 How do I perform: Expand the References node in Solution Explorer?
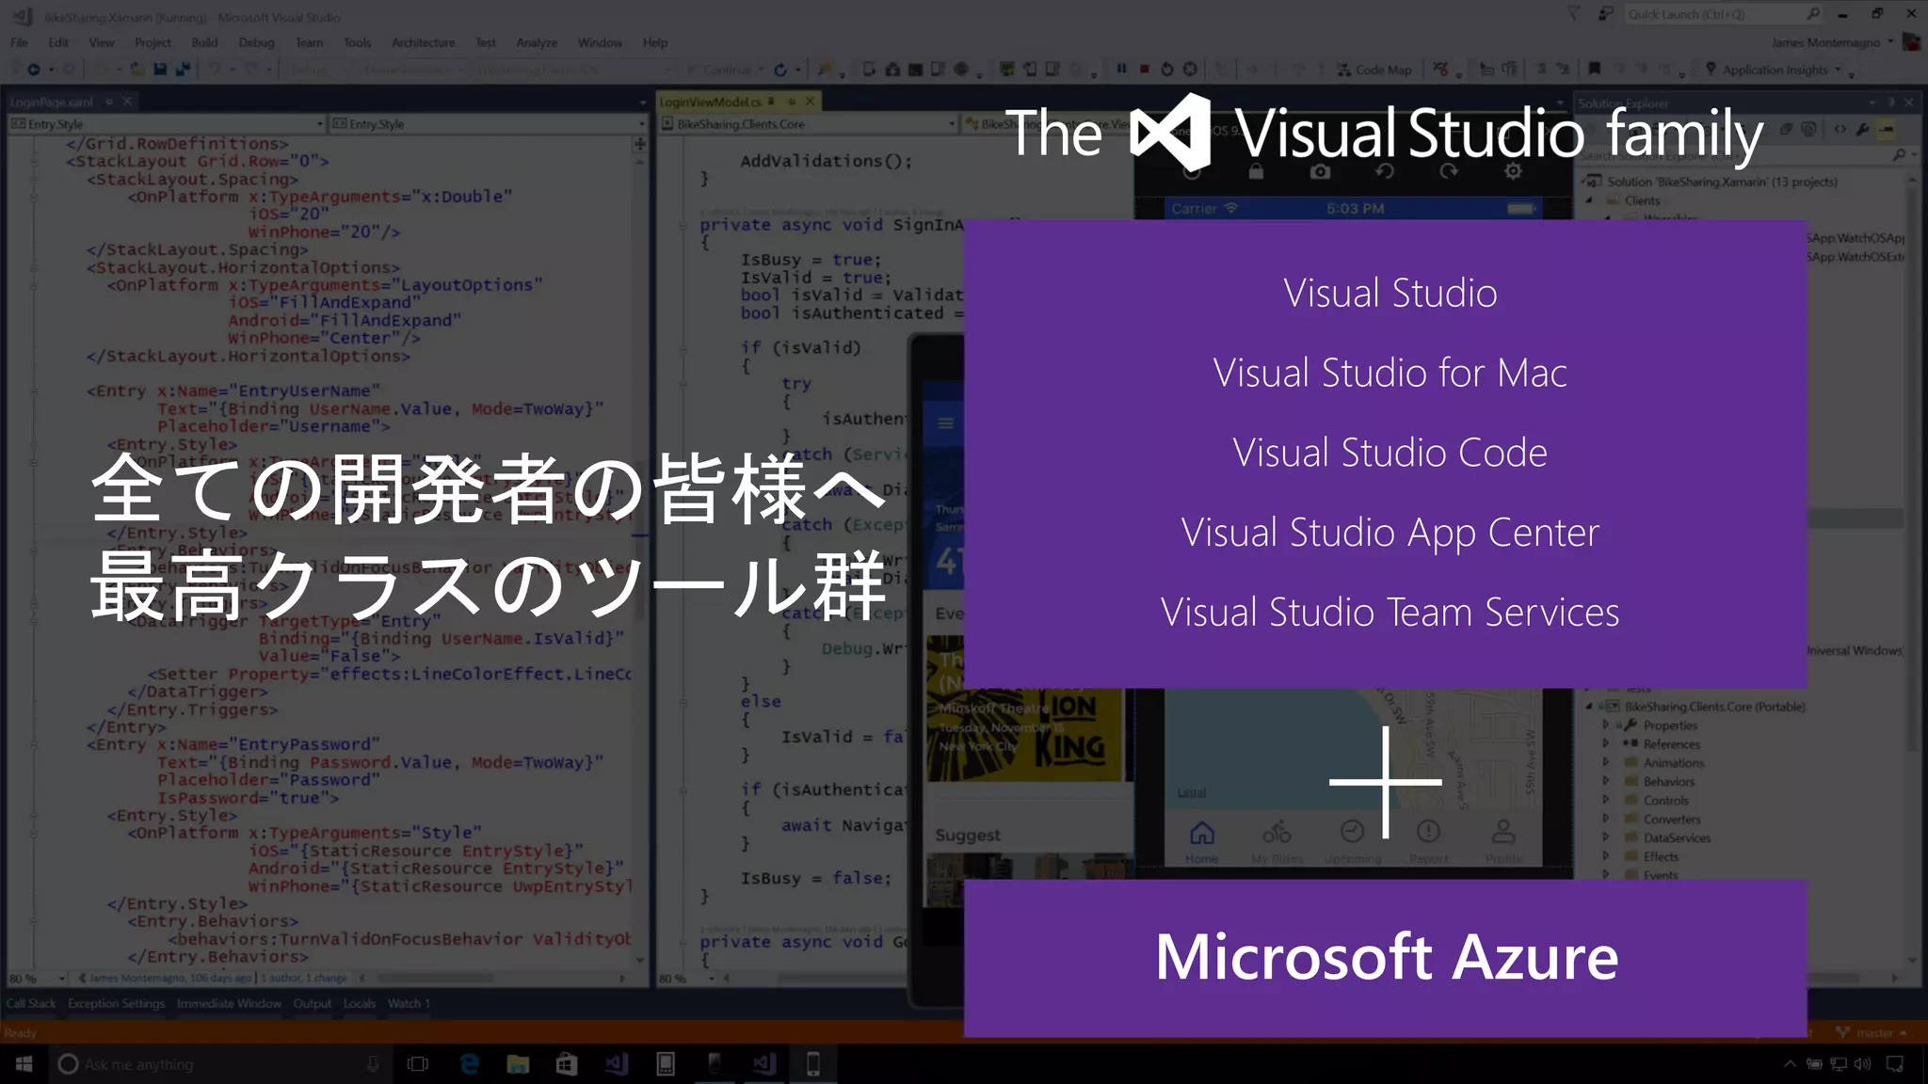pos(1606,744)
